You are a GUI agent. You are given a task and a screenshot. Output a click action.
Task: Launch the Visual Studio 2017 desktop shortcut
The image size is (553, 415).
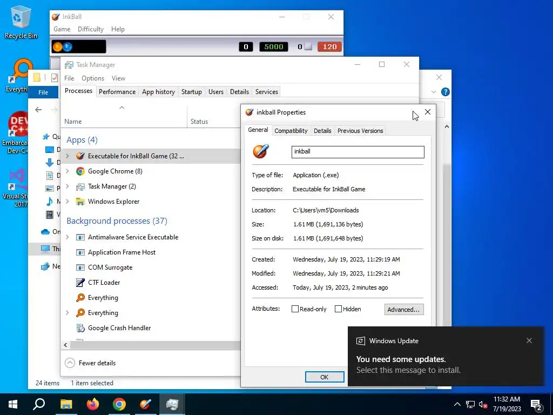pos(16,187)
